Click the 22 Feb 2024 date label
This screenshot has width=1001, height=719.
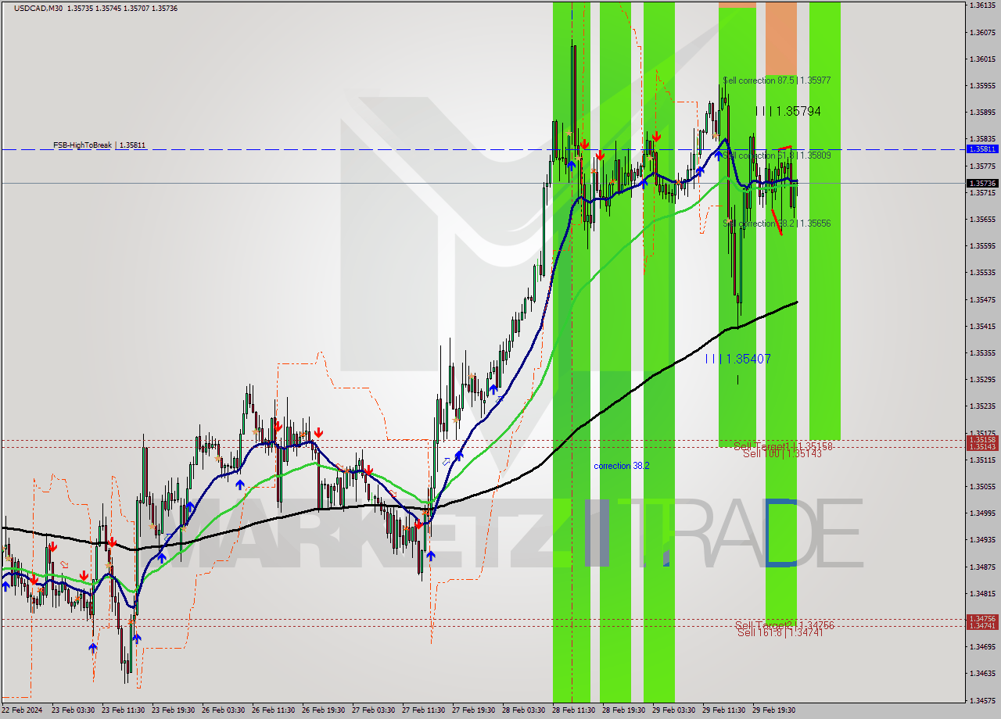click(x=21, y=710)
